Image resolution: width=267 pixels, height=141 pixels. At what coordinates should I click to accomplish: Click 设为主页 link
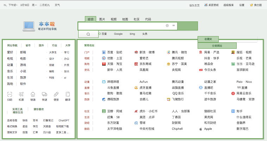(x=194, y=5)
